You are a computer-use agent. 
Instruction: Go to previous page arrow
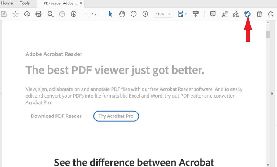point(62,14)
